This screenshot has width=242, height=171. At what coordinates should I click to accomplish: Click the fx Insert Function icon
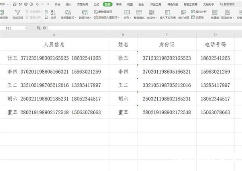click(x=44, y=28)
